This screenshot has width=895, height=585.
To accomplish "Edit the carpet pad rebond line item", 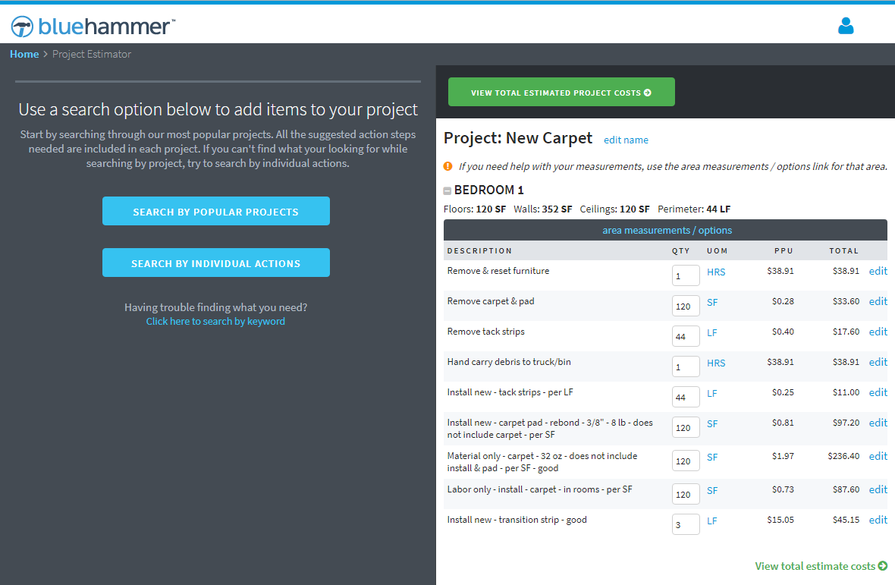I will [x=878, y=423].
